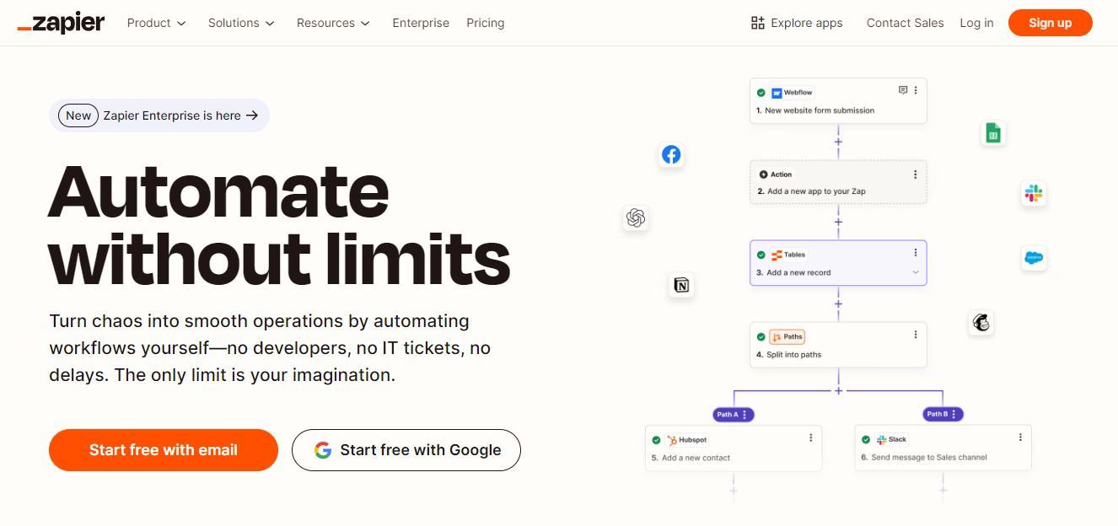Click plus connector between Webflow and Action steps
Image resolution: width=1118 pixels, height=526 pixels.
[838, 142]
